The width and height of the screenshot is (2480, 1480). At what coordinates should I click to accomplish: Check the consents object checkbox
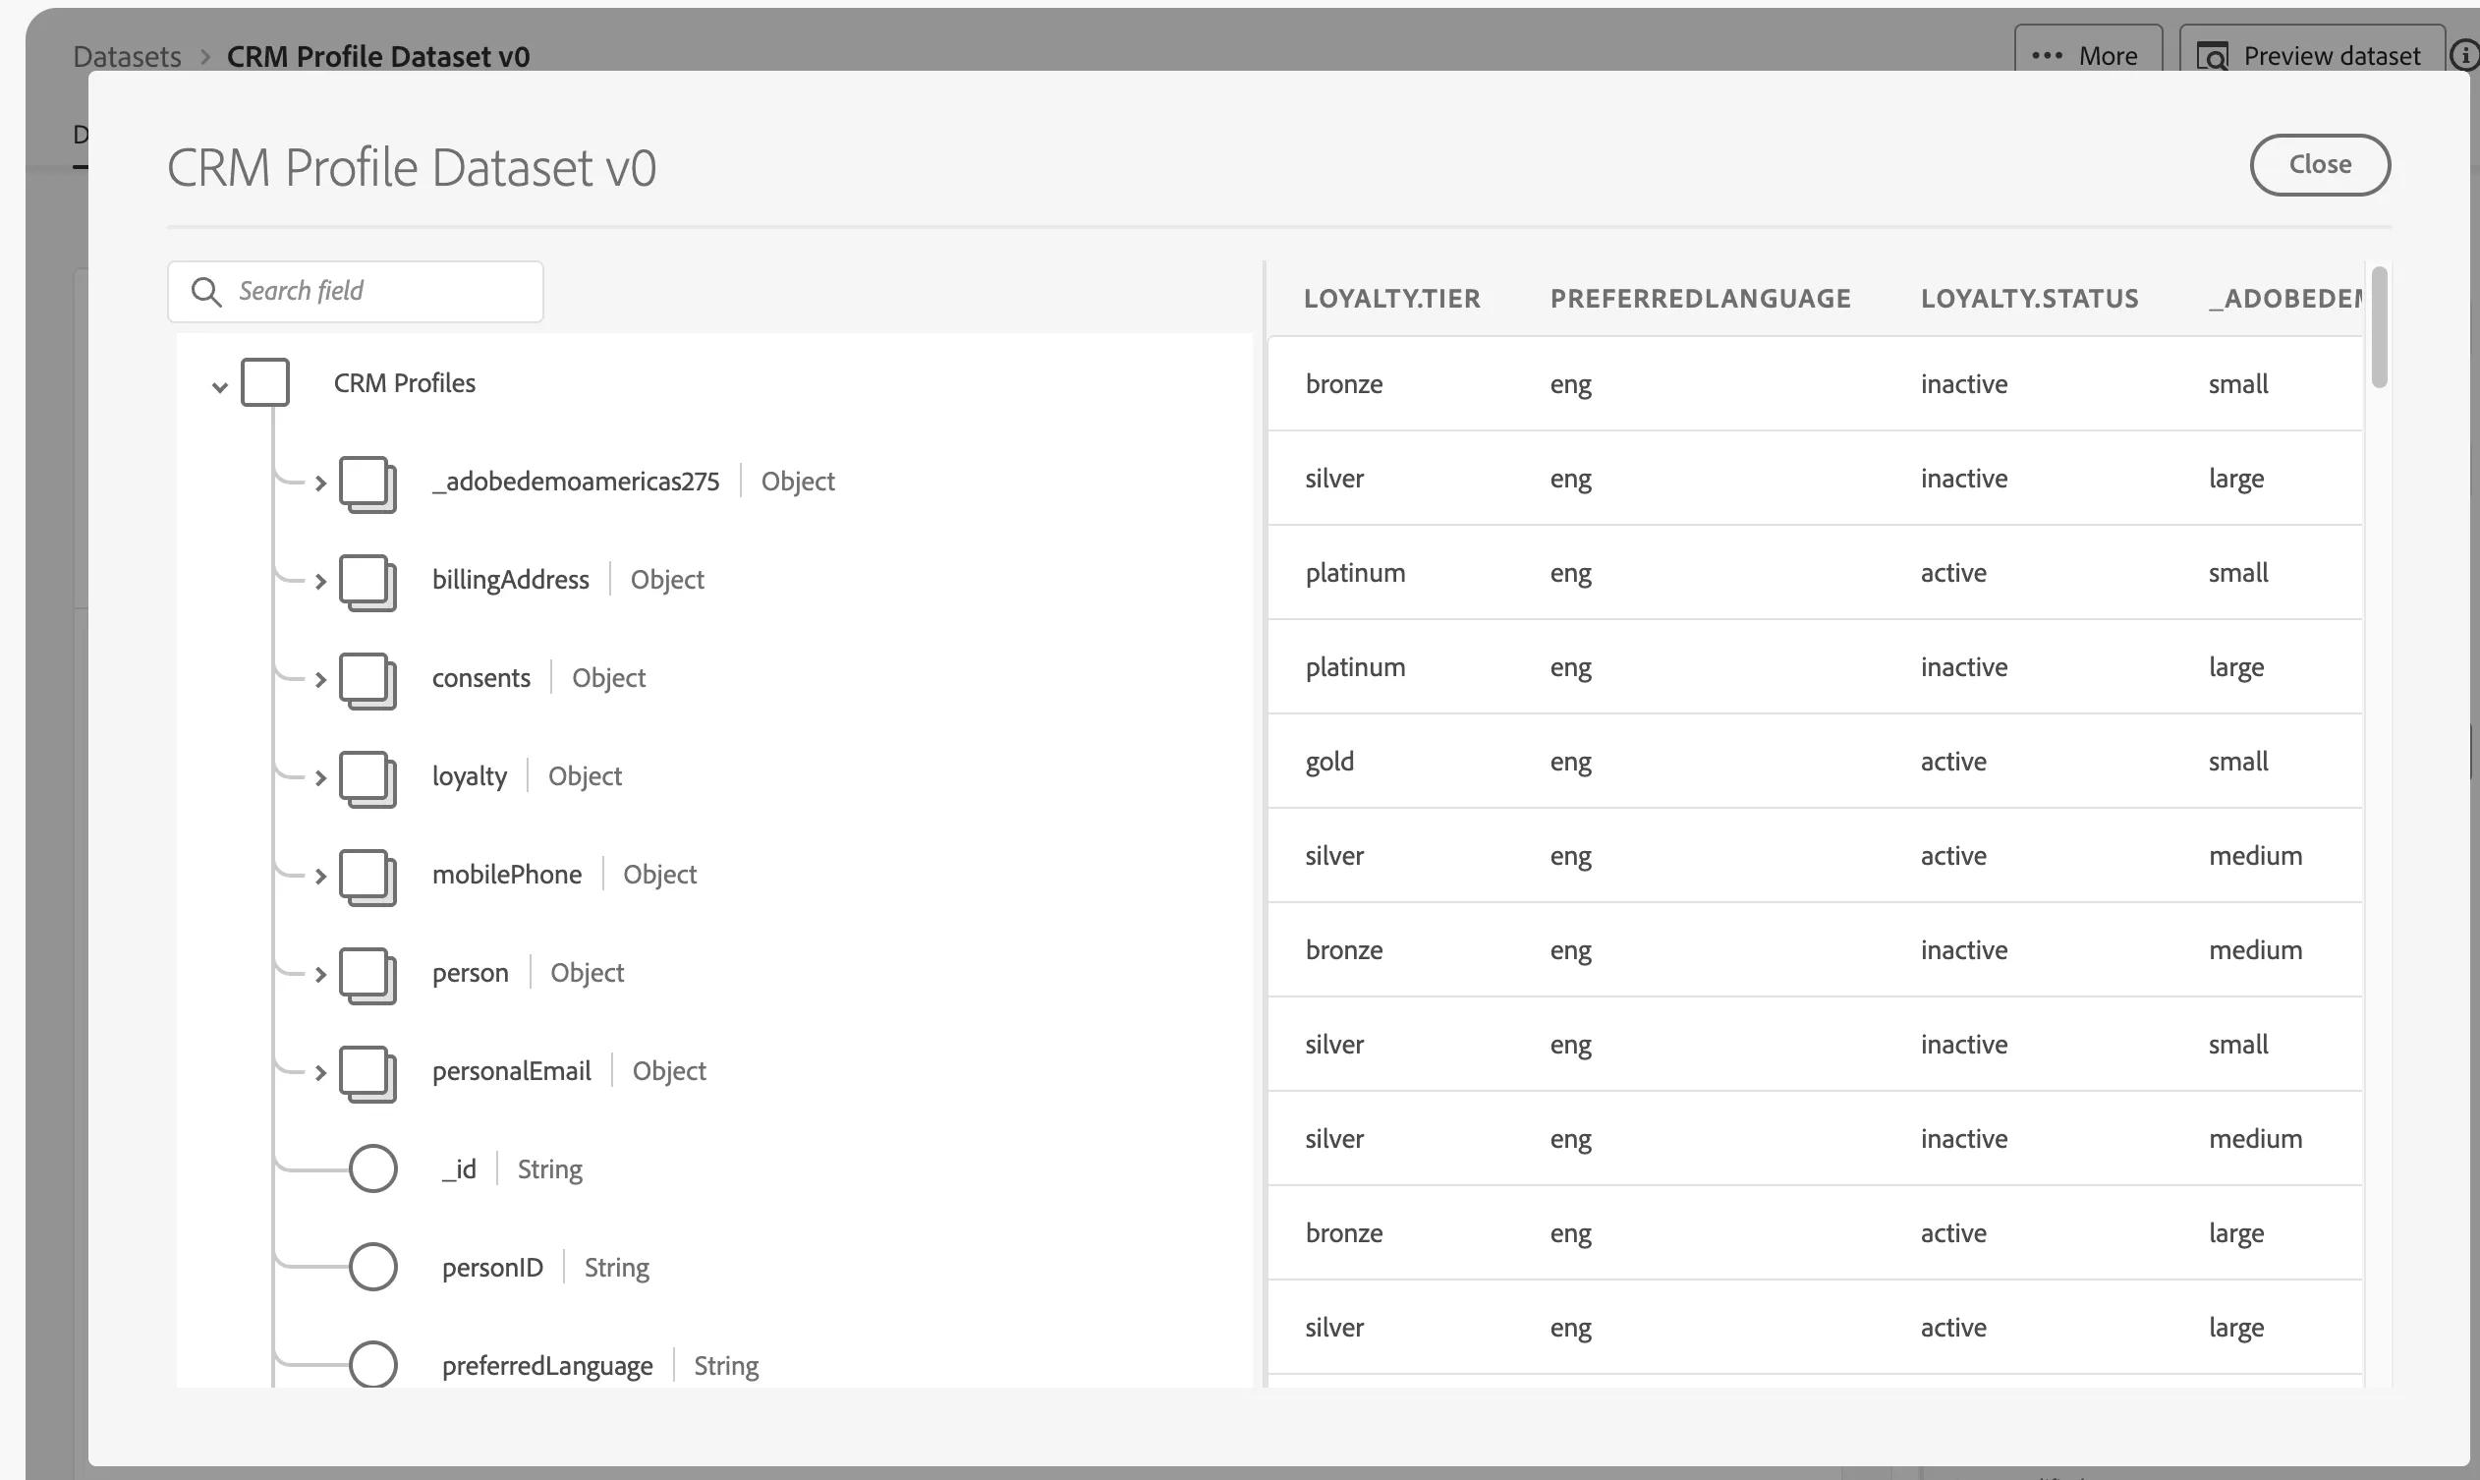[366, 680]
